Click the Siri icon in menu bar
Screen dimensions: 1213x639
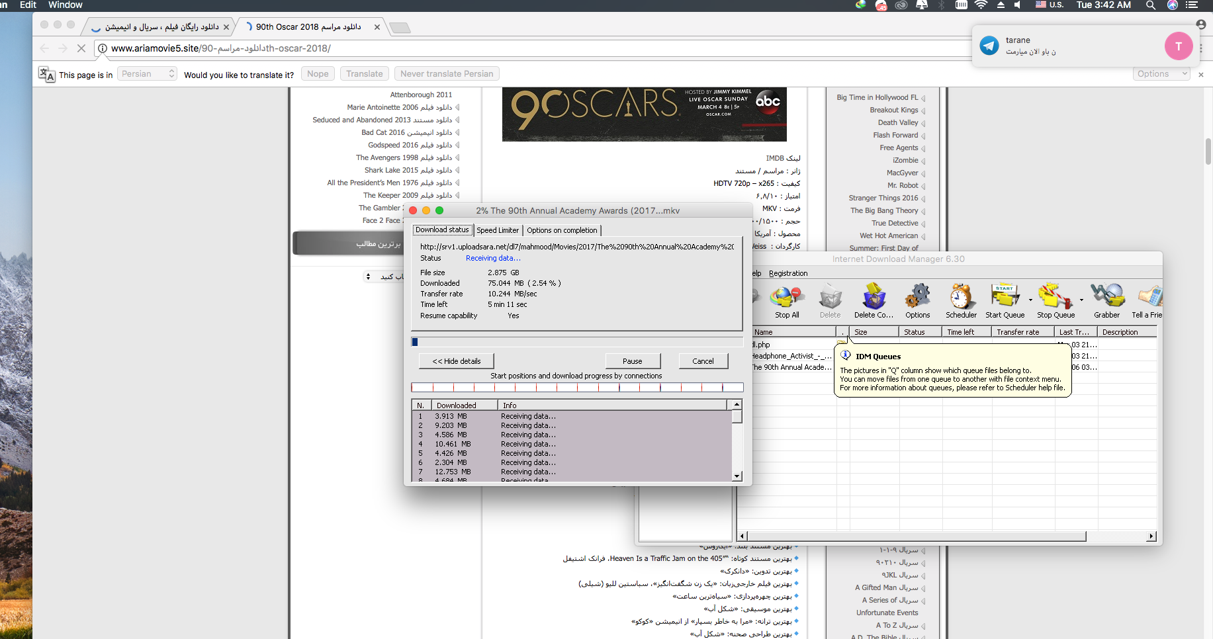point(1172,5)
